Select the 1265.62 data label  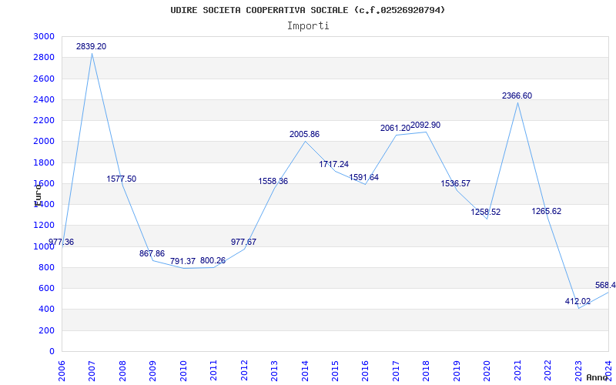[x=547, y=211]
